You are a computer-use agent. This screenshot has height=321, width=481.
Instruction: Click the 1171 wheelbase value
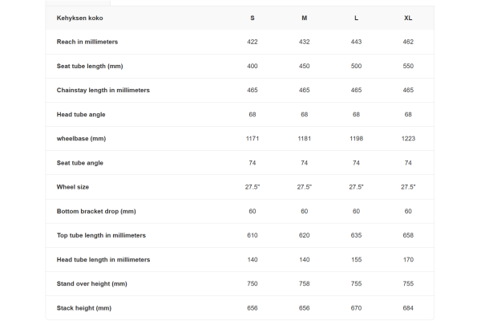pos(253,138)
